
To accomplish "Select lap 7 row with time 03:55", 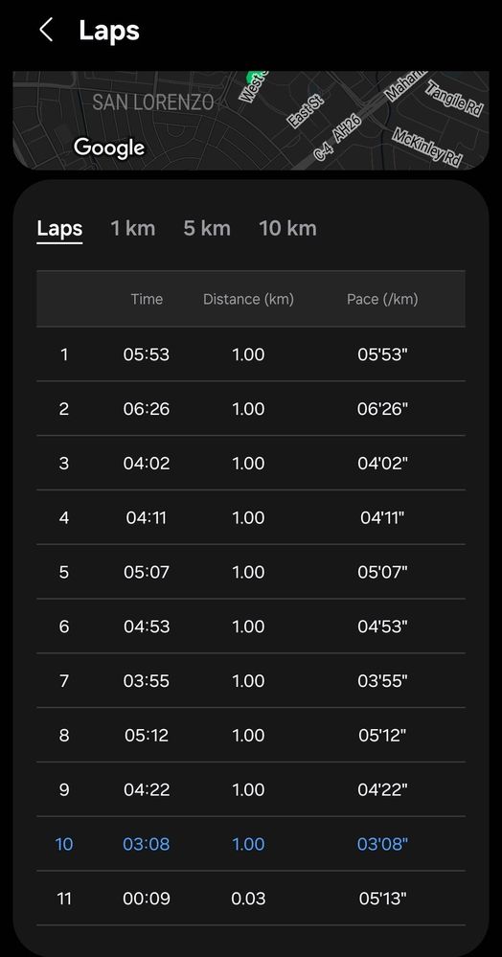I will coord(251,680).
